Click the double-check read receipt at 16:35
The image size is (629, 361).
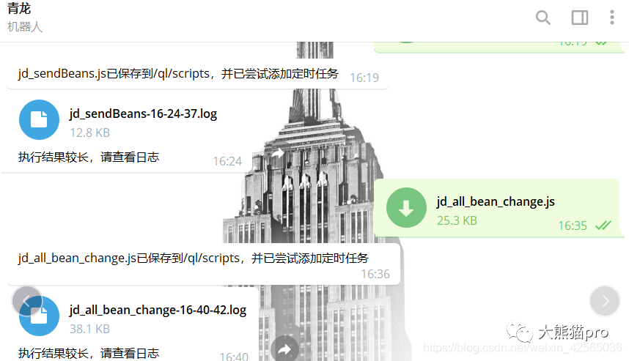pos(603,226)
